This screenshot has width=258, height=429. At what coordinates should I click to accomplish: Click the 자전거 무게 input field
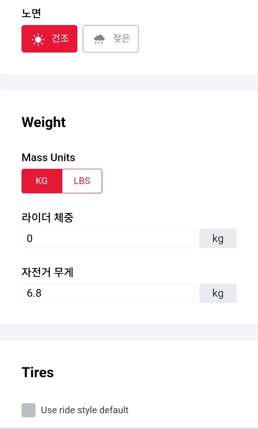(x=108, y=293)
